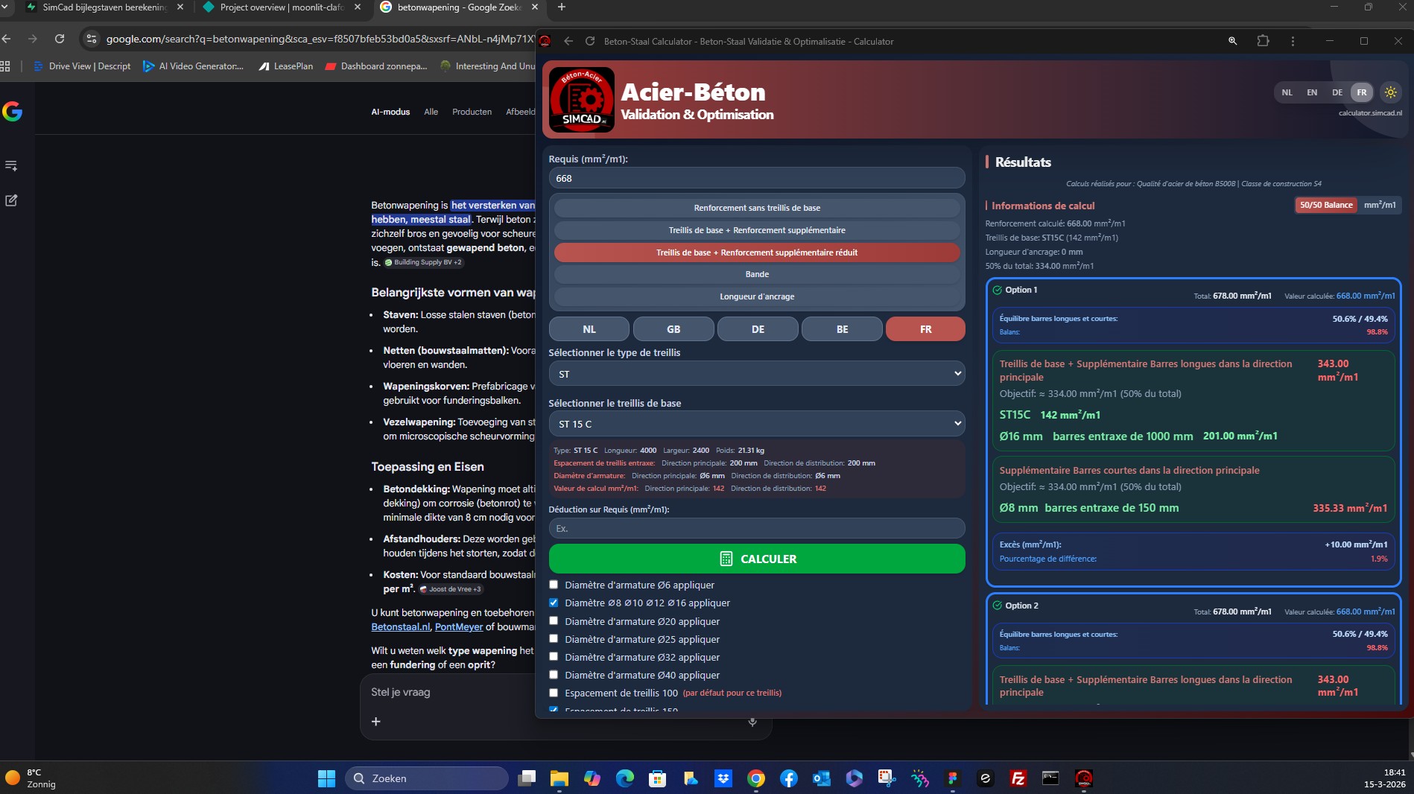This screenshot has height=794, width=1414.
Task: Open the zoom magnifier in calculator titlebar
Action: coord(1232,42)
